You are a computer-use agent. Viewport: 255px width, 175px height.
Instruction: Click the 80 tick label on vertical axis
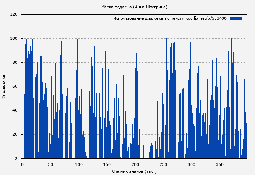[x=15, y=62]
